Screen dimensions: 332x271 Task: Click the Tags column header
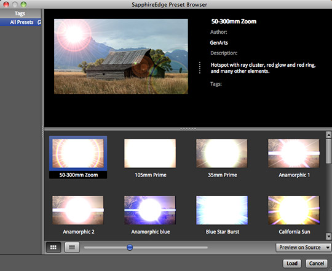click(x=20, y=13)
